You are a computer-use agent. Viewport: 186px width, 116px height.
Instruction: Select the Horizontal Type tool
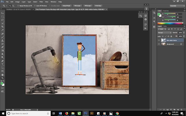3,64
